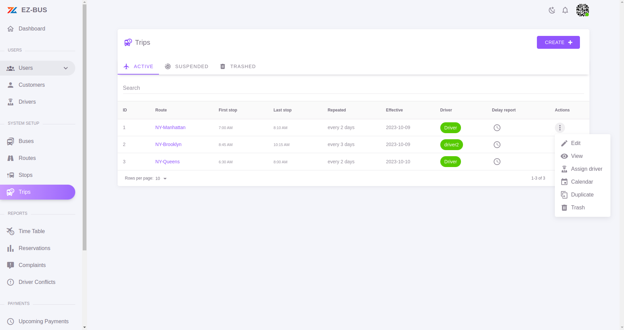624x330 pixels.
Task: Open the Time Table report icon
Action: pyautogui.click(x=11, y=231)
